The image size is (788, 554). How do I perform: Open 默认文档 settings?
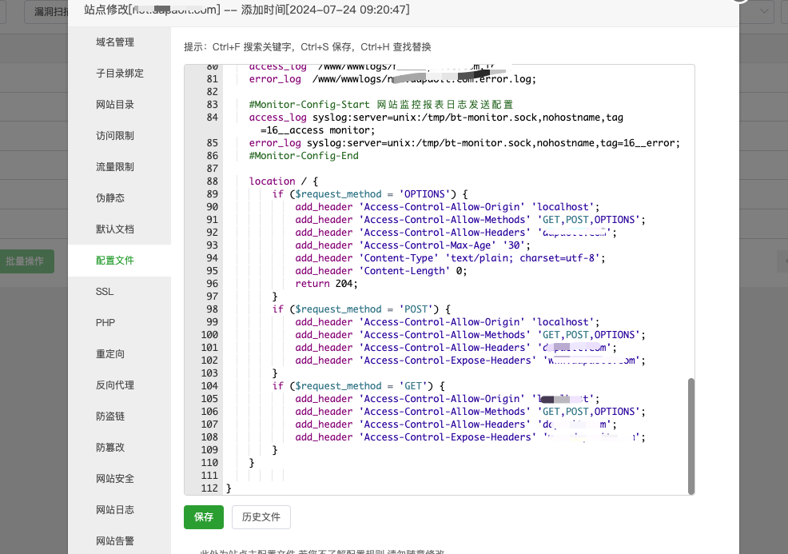click(x=115, y=229)
